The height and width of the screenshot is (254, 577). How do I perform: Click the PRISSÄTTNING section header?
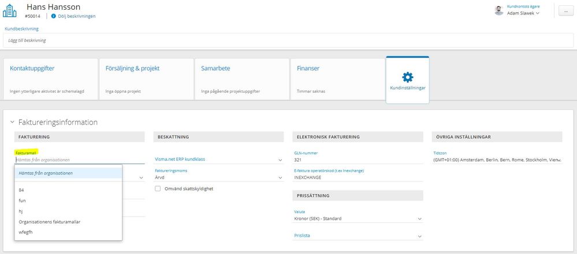coord(358,196)
